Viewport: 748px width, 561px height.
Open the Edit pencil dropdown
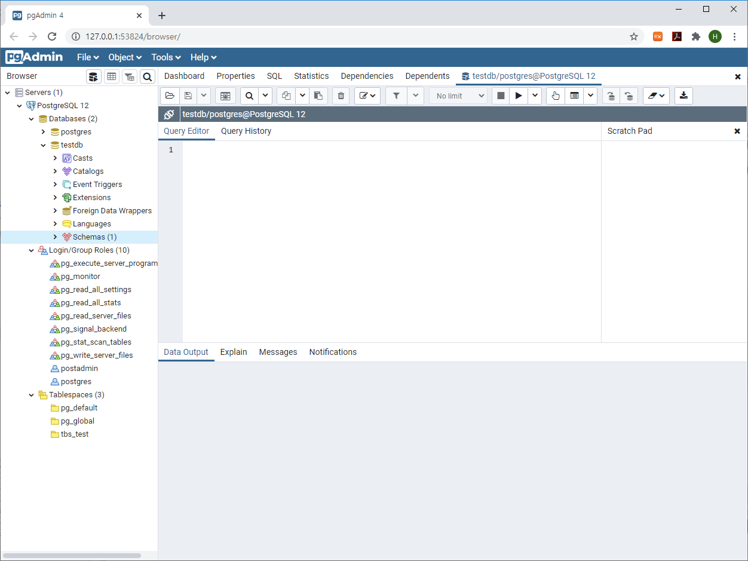point(367,96)
